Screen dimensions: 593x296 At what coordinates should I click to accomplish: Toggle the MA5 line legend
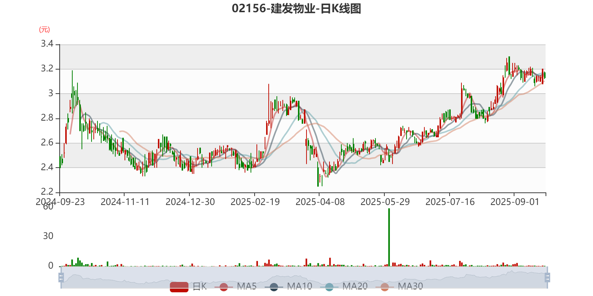pos(235,286)
